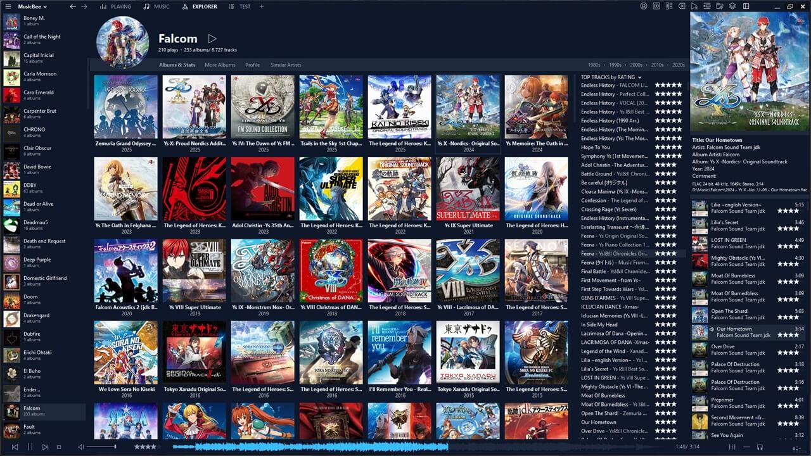Click the play-with-cross icon in the top toolbar
The width and height of the screenshot is (811, 456).
694,6
